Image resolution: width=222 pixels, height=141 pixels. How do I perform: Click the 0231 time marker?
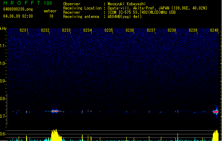coord(24,30)
